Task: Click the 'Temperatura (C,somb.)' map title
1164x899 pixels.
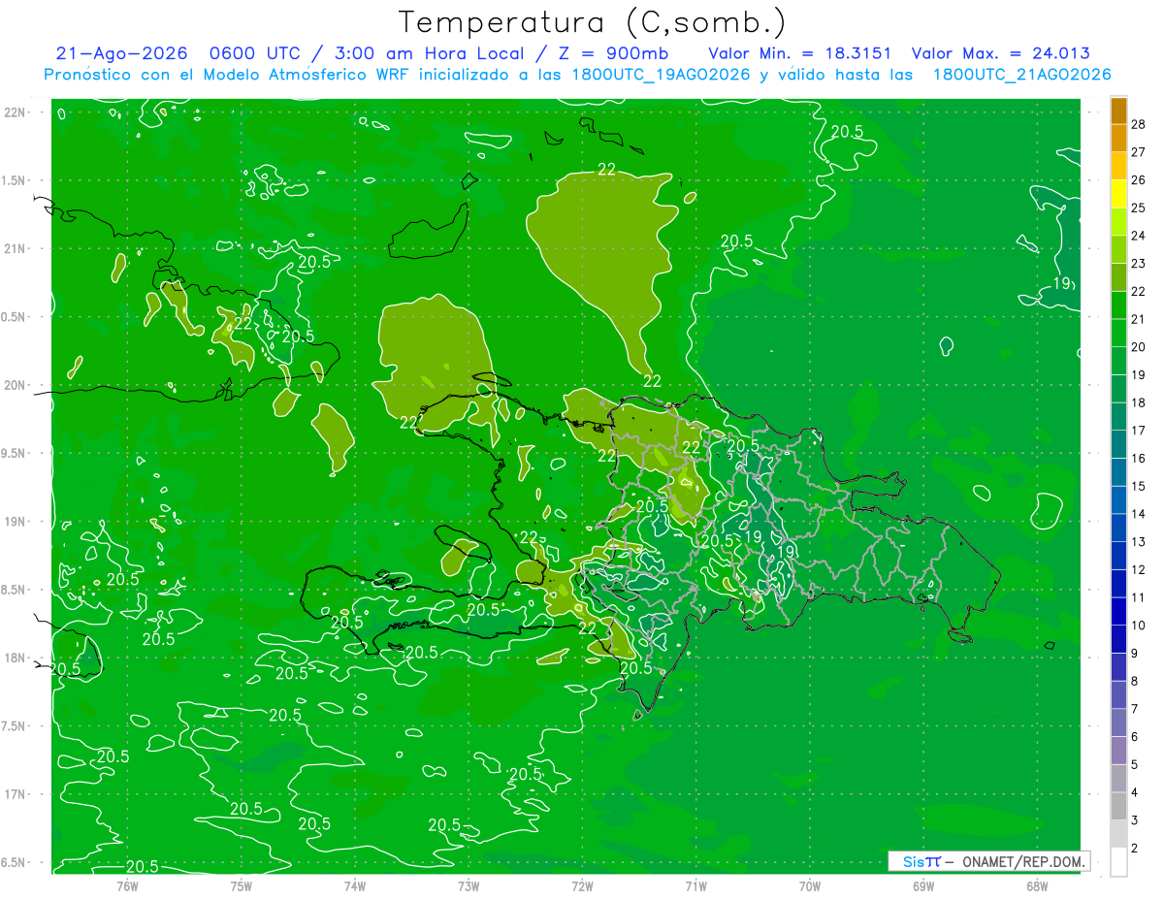Action: (593, 23)
